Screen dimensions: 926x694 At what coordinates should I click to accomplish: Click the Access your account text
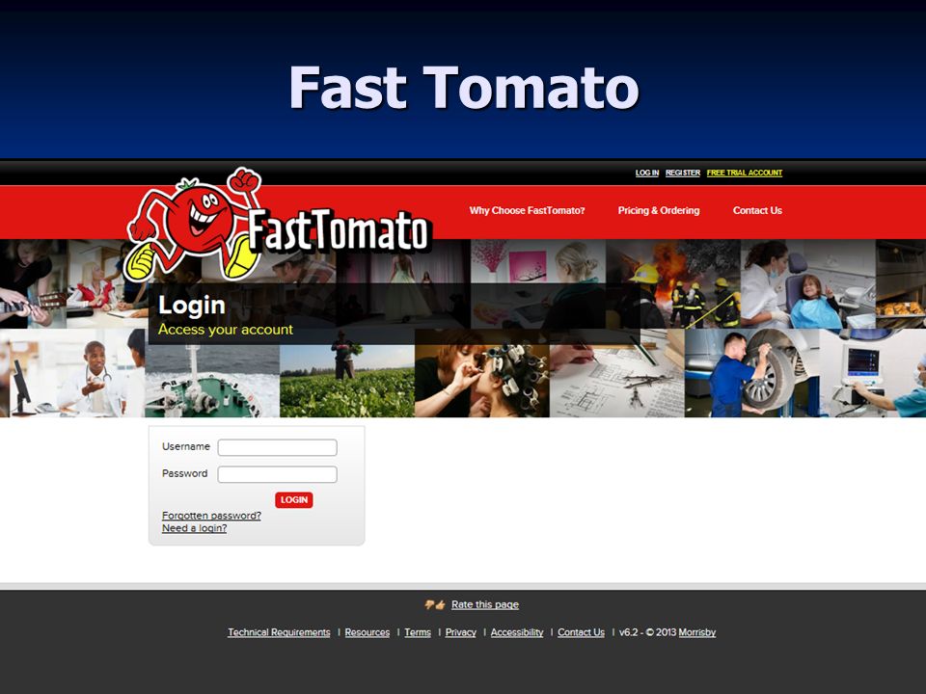(x=225, y=330)
